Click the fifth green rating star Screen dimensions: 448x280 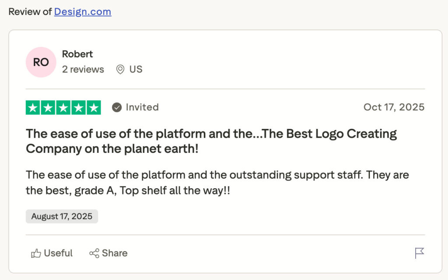pyautogui.click(x=93, y=107)
